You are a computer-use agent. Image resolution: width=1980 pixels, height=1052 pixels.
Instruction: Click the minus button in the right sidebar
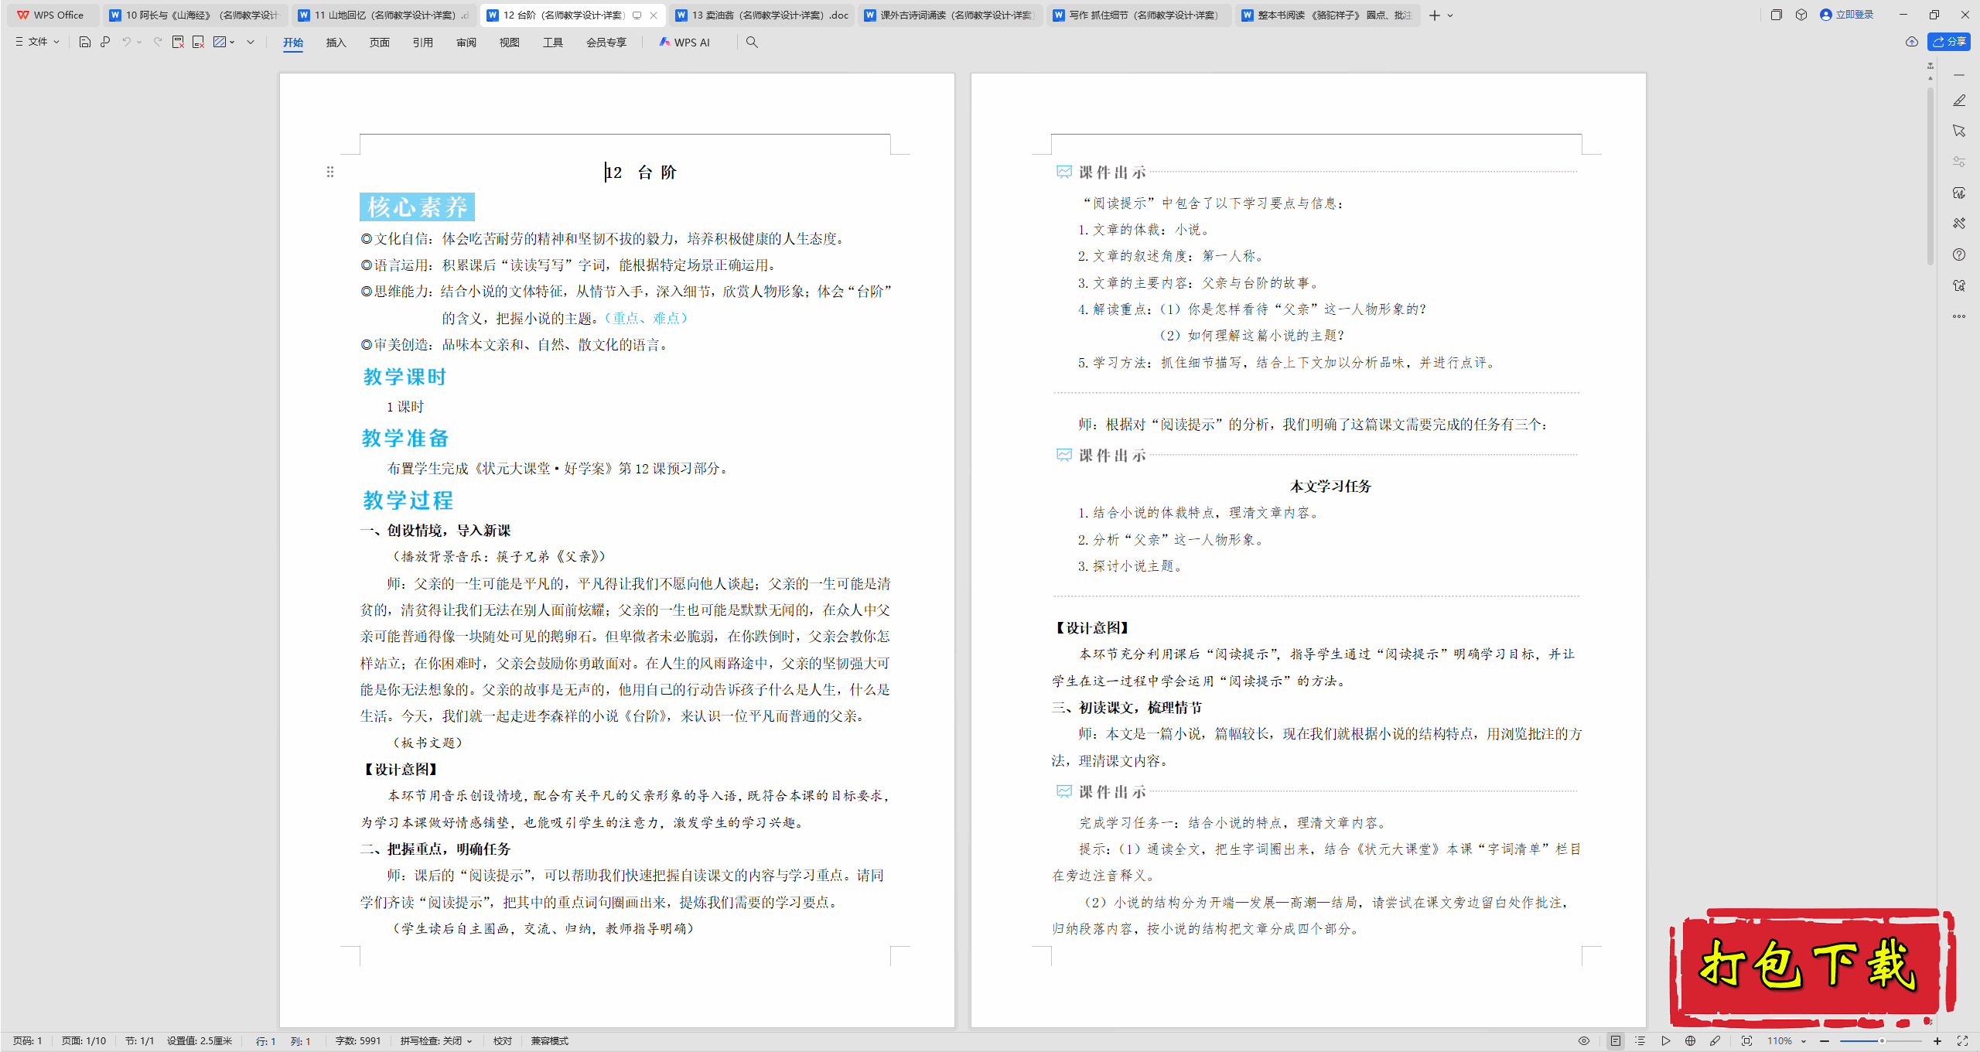(x=1959, y=75)
